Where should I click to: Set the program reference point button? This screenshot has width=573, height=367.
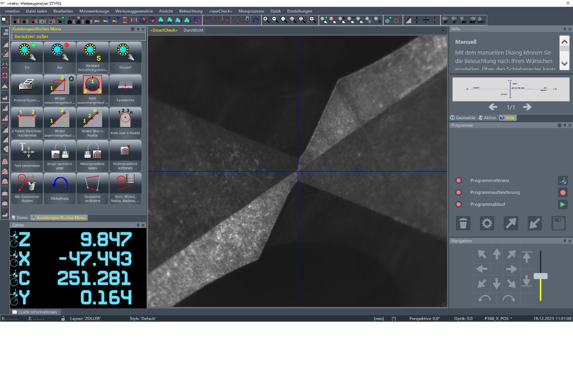click(x=563, y=180)
